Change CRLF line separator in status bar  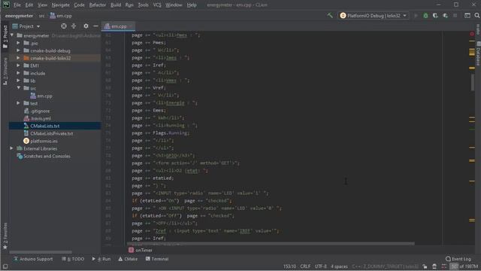pos(305,266)
